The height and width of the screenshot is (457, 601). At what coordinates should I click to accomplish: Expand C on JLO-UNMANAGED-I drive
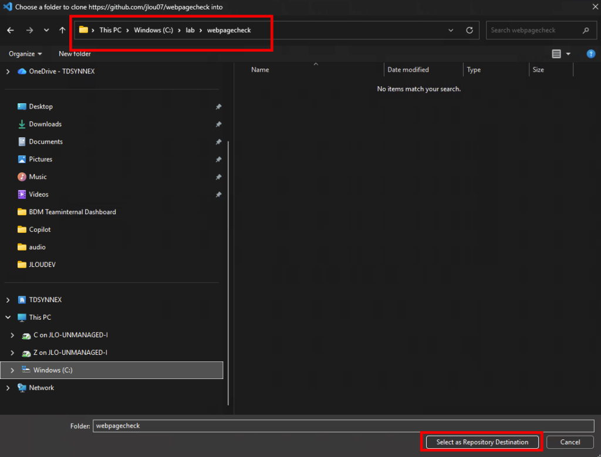click(x=12, y=335)
